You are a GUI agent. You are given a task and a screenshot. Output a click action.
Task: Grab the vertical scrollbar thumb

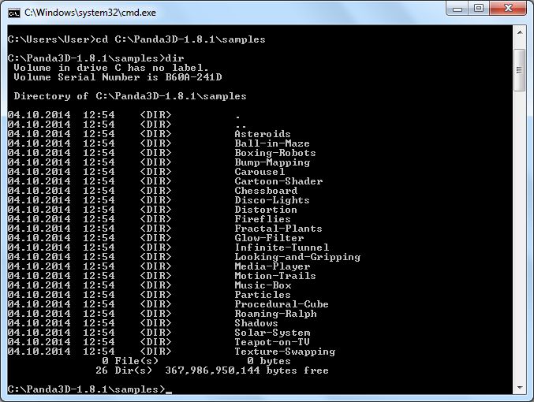point(520,70)
